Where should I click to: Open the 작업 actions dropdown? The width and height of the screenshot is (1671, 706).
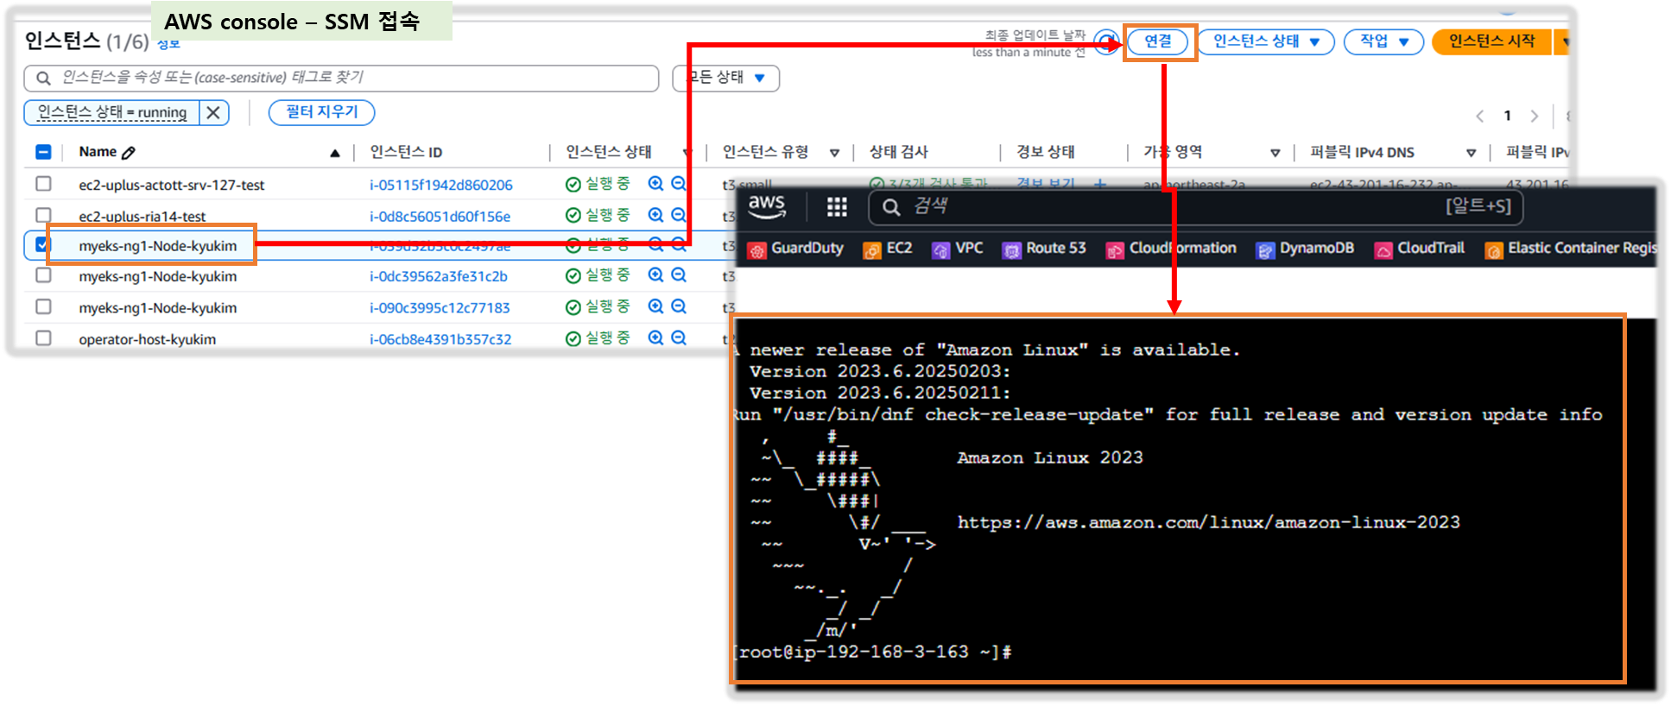coord(1383,41)
